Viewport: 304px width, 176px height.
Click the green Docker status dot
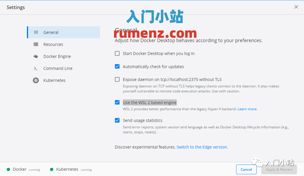[x=8, y=169]
